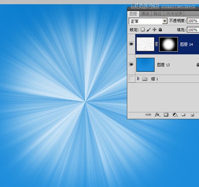This screenshot has width=199, height=187.
Task: Select the 图层 (Layers) tab
Action: pos(133,14)
